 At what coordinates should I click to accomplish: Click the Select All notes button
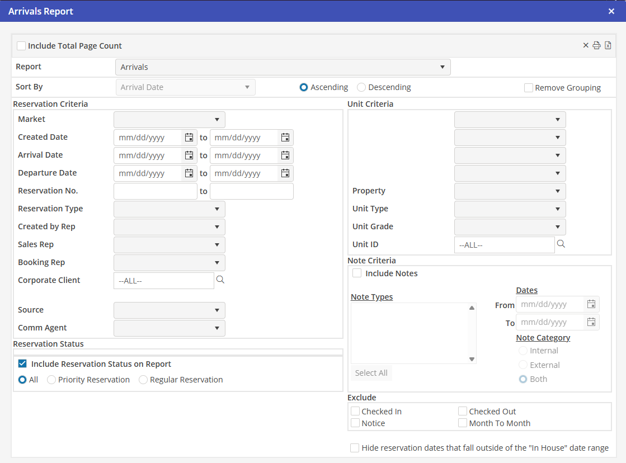pyautogui.click(x=371, y=373)
